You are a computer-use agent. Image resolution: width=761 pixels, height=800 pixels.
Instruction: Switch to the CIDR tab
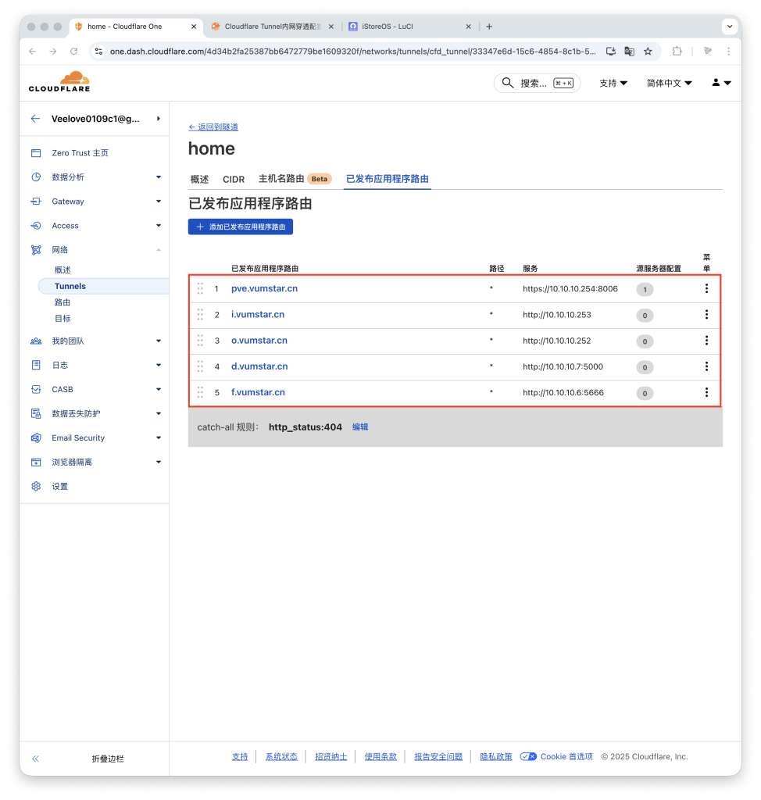(234, 179)
